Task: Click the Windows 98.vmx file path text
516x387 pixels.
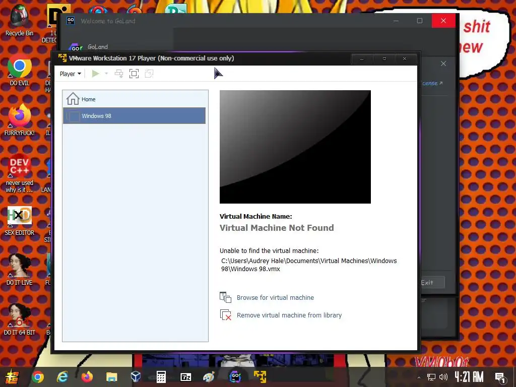Action: (309, 265)
